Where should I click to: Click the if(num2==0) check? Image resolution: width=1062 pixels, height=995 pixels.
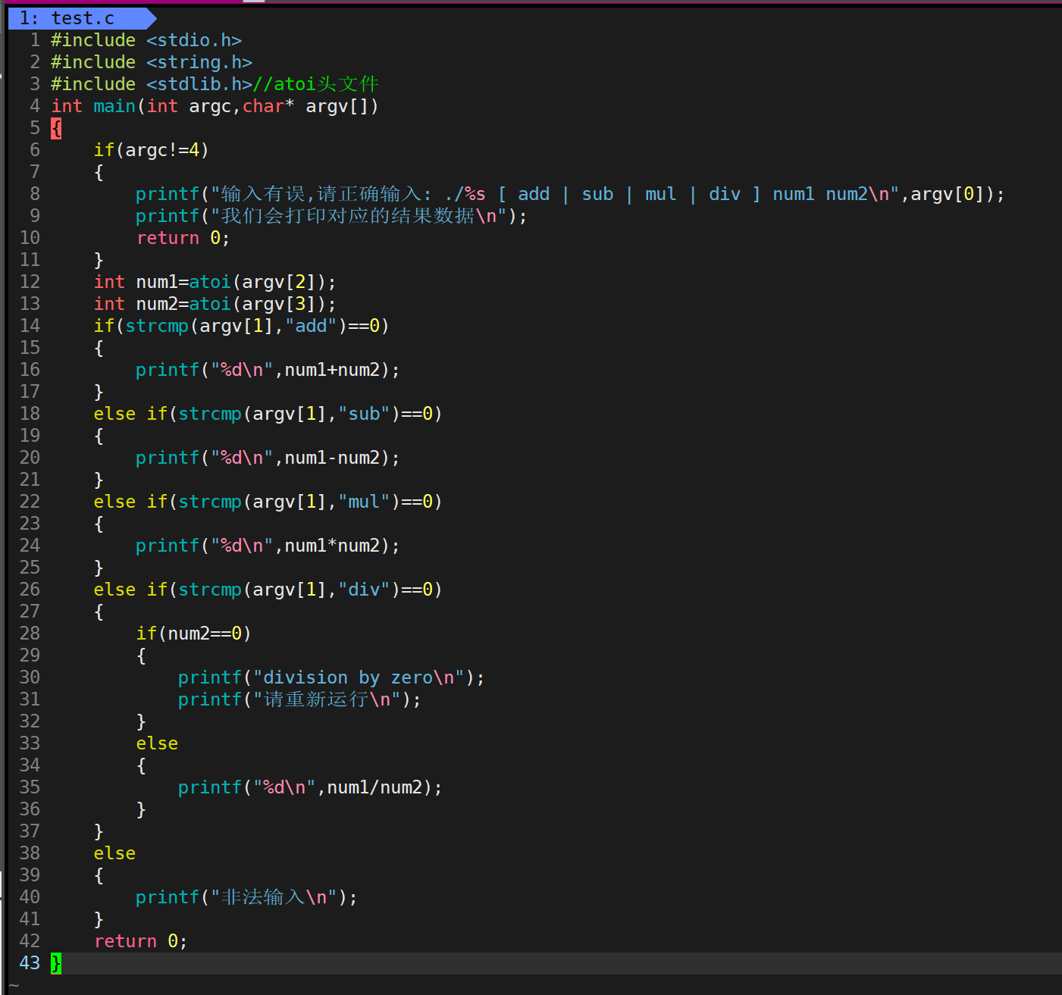[x=194, y=634]
